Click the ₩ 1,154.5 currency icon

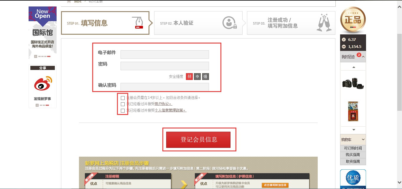(344, 46)
